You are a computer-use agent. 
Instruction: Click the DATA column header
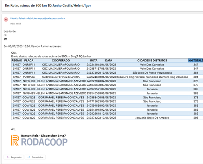pos(108,61)
